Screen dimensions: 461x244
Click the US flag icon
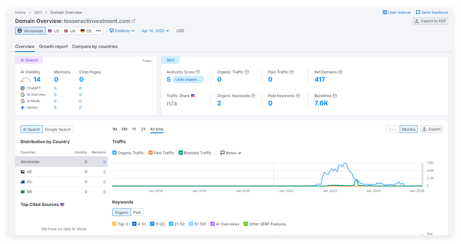pyautogui.click(x=50, y=31)
